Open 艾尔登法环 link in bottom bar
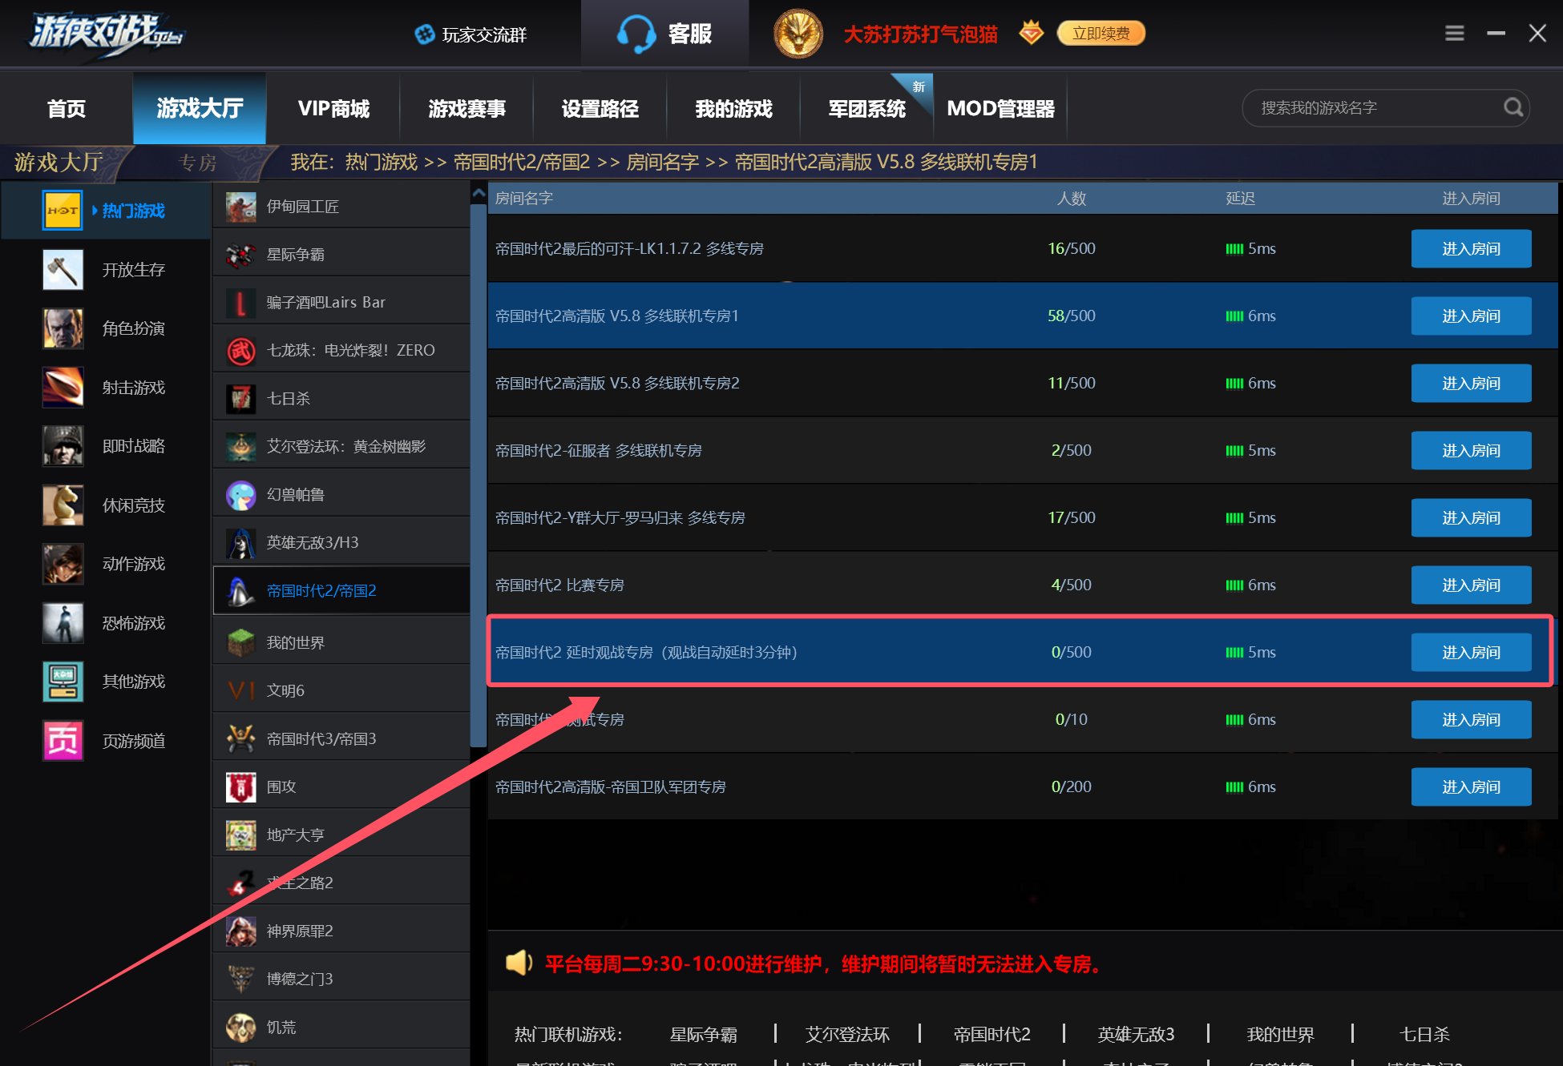The width and height of the screenshot is (1563, 1066). (847, 1034)
